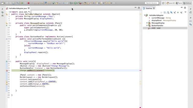The height and width of the screenshot is (108, 193).
Task: Click the Step Return debug icon
Action: (42, 3)
